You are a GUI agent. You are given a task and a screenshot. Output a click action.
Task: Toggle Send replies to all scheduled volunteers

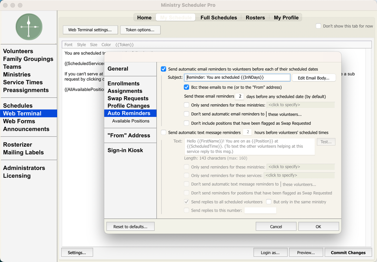pos(186,202)
